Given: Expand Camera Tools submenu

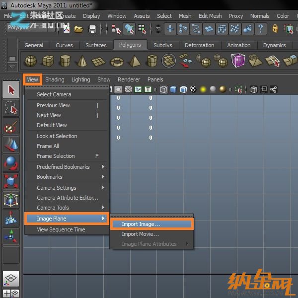Looking at the screenshot, I should coord(67,208).
